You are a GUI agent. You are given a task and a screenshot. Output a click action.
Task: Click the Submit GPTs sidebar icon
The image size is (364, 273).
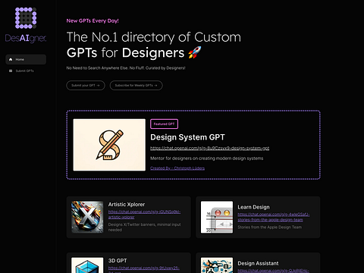pyautogui.click(x=11, y=71)
